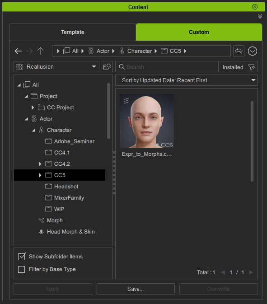The image size is (267, 304).
Task: Collapse the Actor tree node
Action: pos(27,119)
